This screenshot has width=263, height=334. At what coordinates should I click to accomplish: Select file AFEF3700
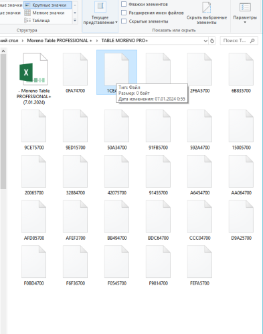click(75, 220)
